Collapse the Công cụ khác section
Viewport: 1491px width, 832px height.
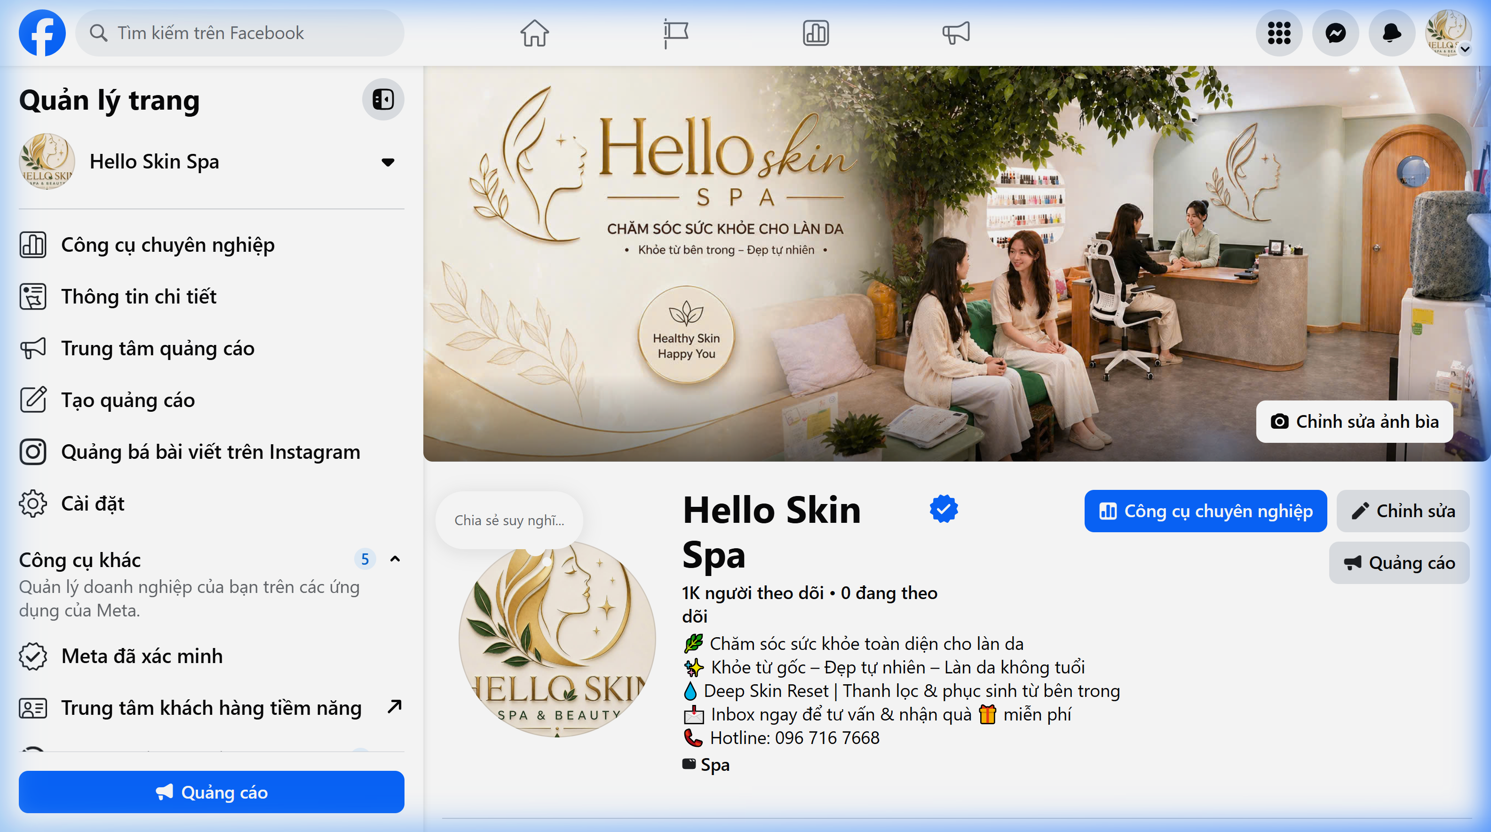click(x=395, y=560)
